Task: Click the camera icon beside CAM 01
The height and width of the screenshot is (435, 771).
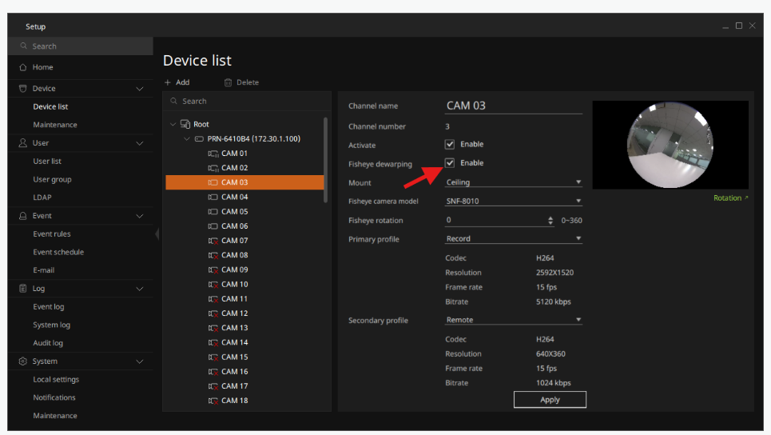Action: [213, 154]
